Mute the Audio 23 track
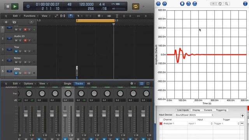 [x=16, y=40]
